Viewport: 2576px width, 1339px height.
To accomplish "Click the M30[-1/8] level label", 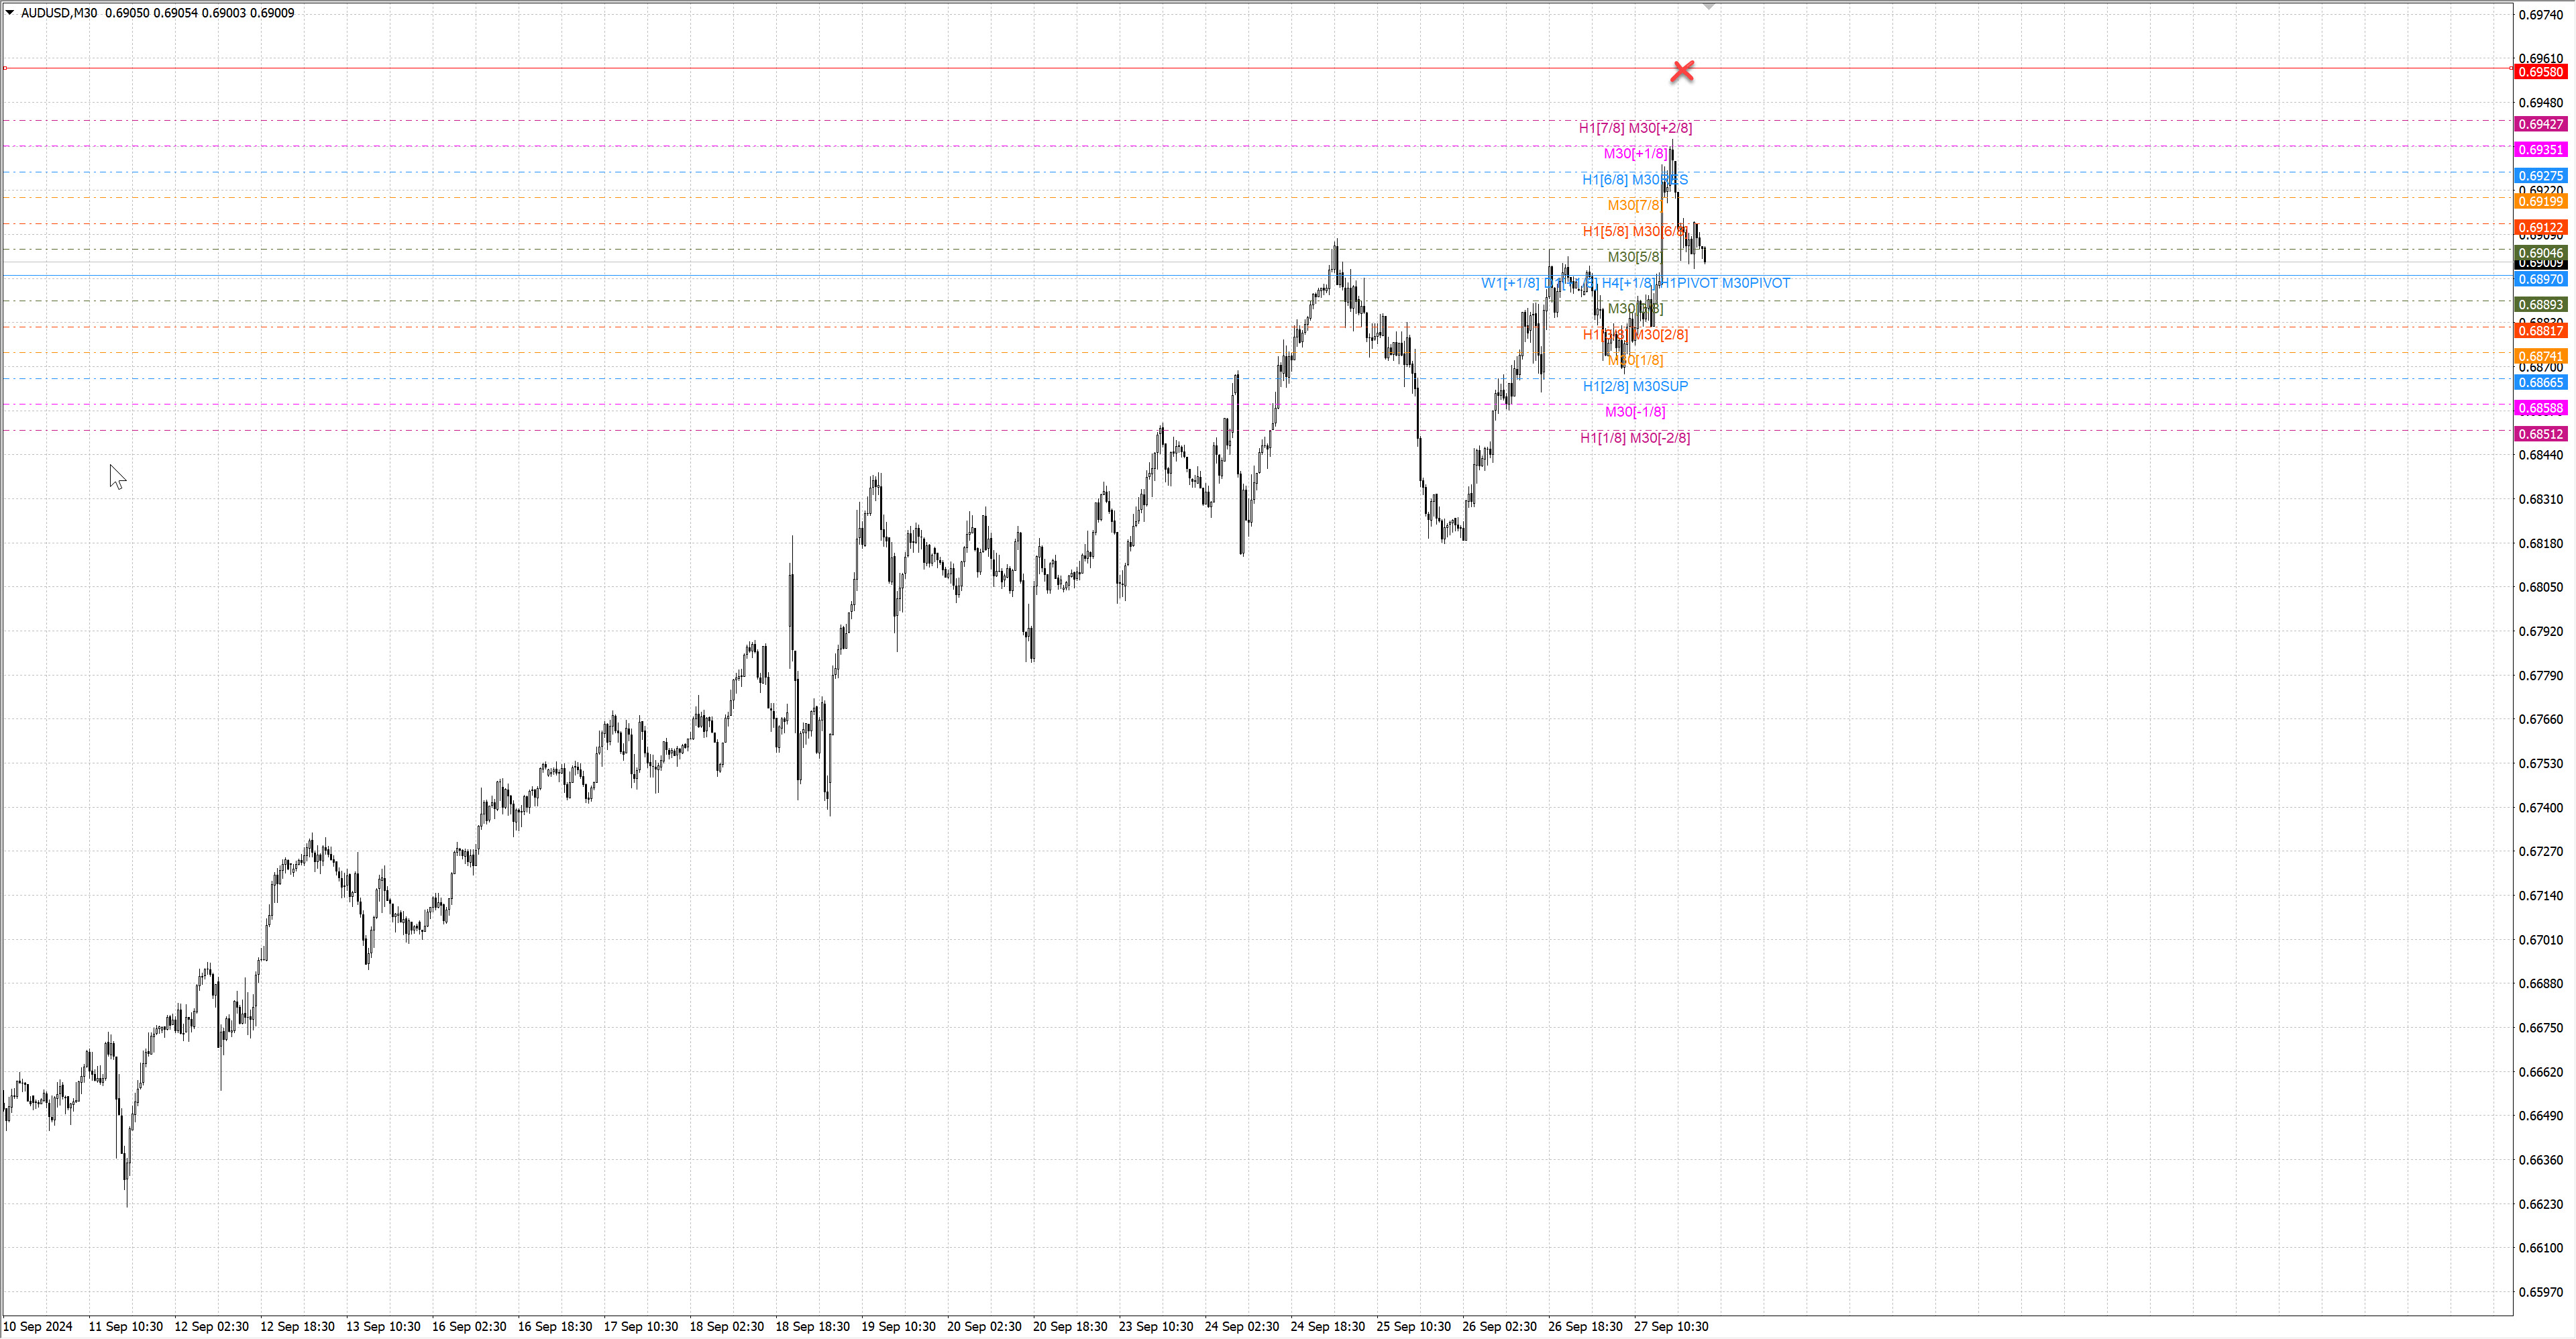I will coord(1635,412).
